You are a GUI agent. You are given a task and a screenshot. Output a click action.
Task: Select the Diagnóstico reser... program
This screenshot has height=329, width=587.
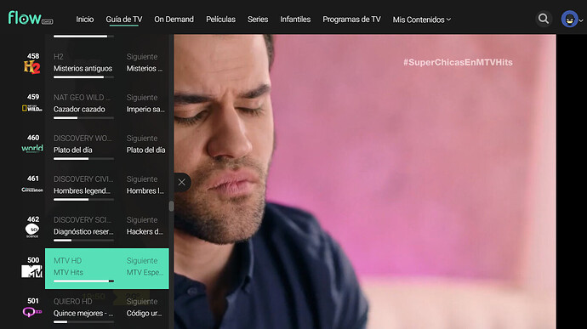83,232
